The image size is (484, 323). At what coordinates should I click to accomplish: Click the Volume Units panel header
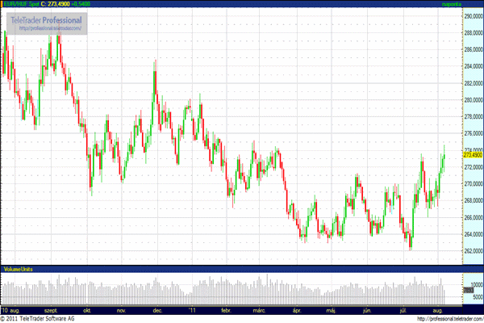18,267
